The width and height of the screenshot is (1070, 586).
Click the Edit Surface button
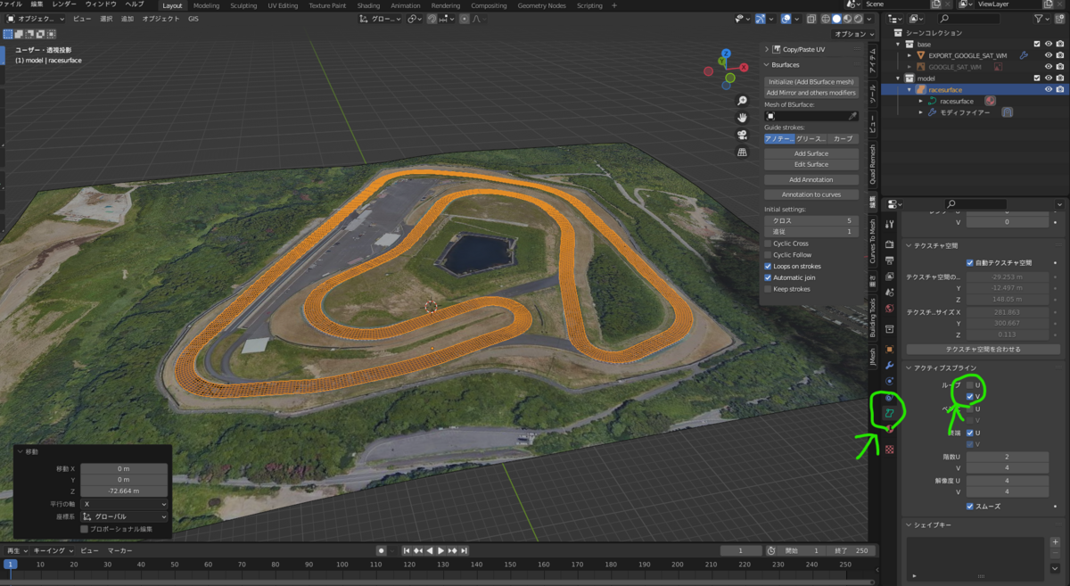click(x=811, y=164)
